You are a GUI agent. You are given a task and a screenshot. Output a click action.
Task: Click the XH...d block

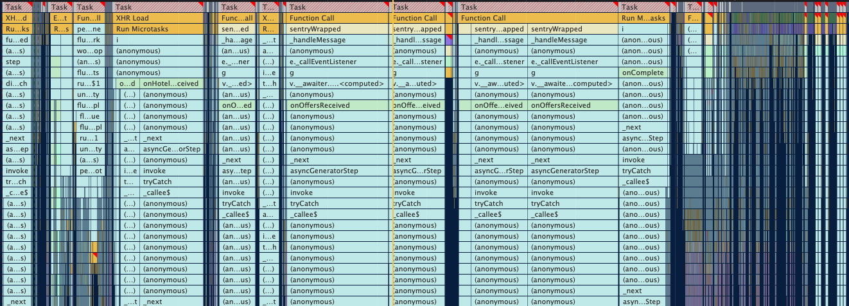(x=16, y=18)
